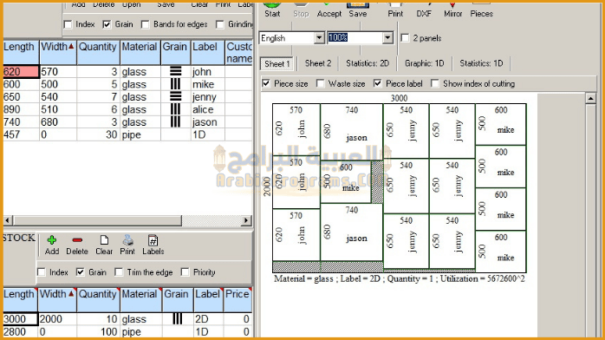Toggle the Piece size checkbox
The width and height of the screenshot is (605, 340).
266,83
